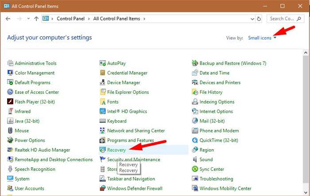Open the Windows Mobility Center link

coord(225,188)
